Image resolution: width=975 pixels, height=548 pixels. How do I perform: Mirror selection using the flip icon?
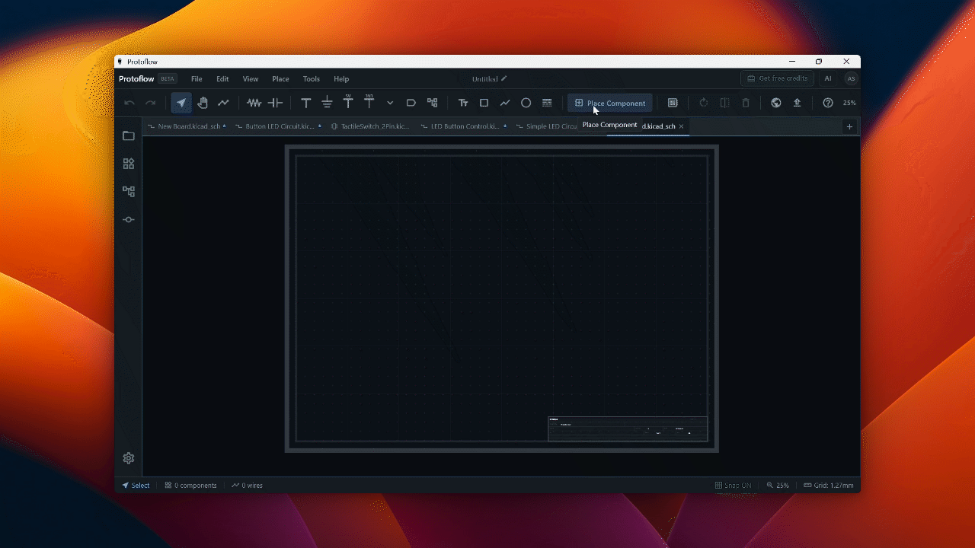725,103
